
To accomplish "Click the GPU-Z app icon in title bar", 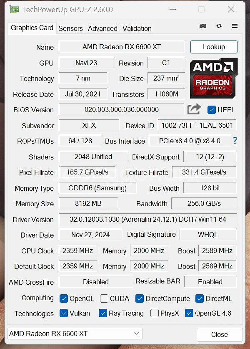I will pyautogui.click(x=15, y=9).
